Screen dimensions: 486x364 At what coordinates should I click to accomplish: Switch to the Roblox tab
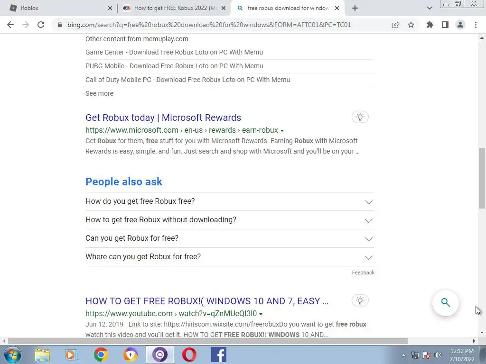click(x=59, y=8)
